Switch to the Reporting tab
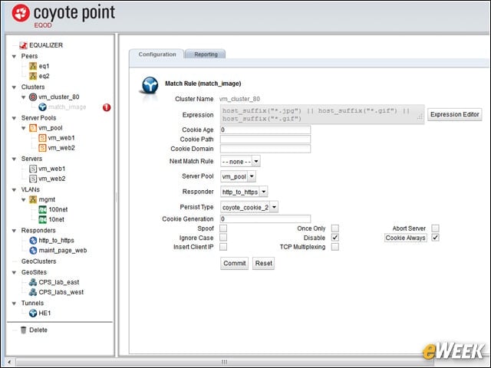The image size is (491, 368). 206,54
